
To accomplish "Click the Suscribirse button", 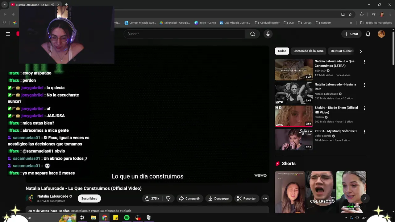I will point(89,199).
